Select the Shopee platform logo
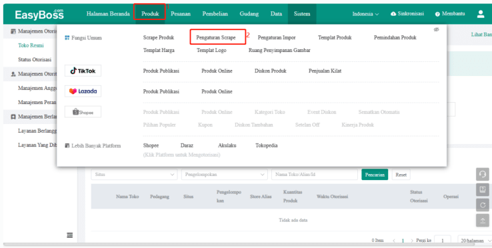Image resolution: width=492 pixels, height=248 pixels. (x=83, y=112)
